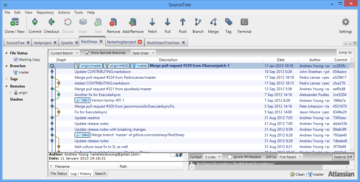360x182 pixels.
Task: Collapse the Branches section
Action: pyautogui.click(x=6, y=66)
